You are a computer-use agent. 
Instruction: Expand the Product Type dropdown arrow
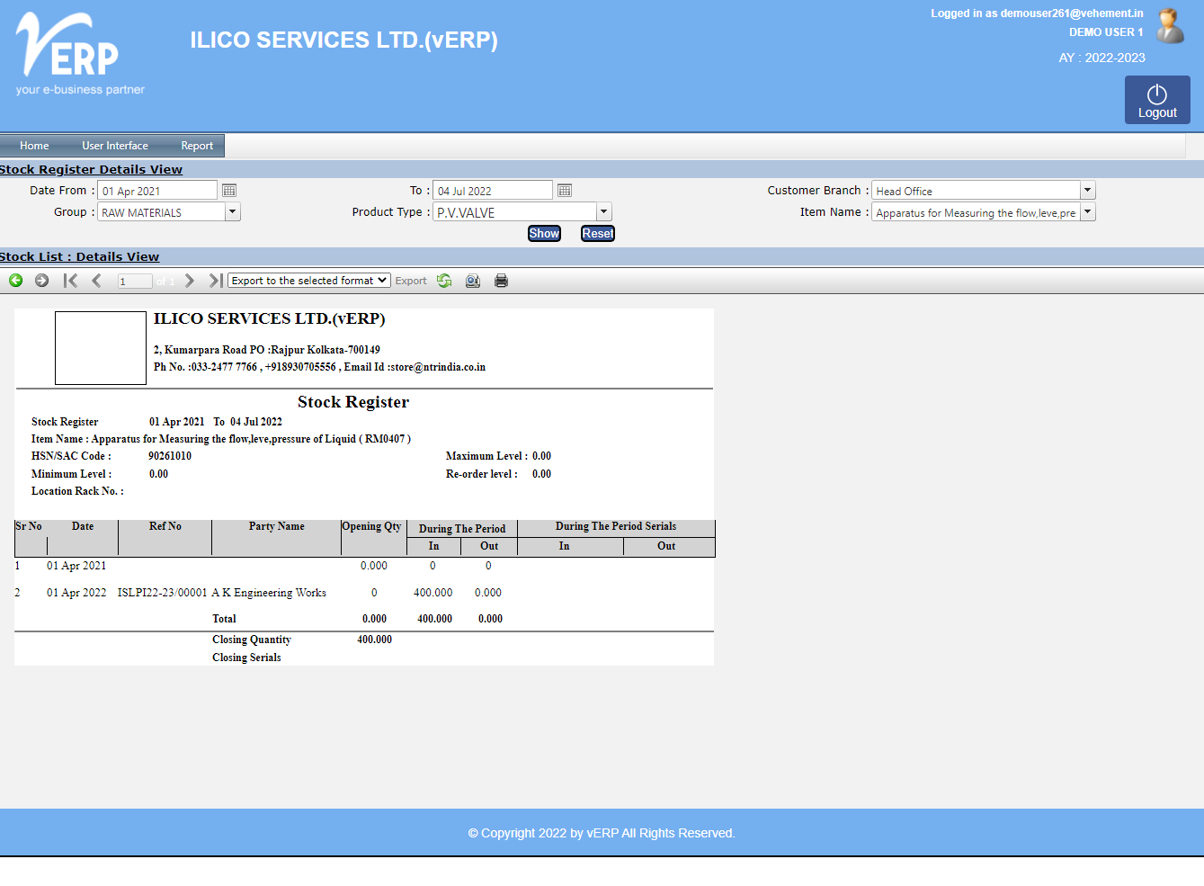[604, 211]
